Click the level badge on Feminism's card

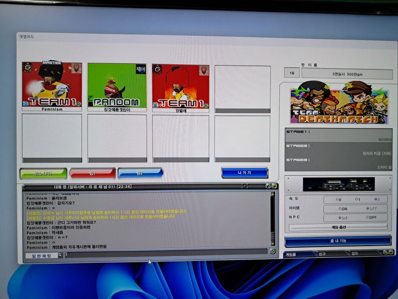coord(27,104)
